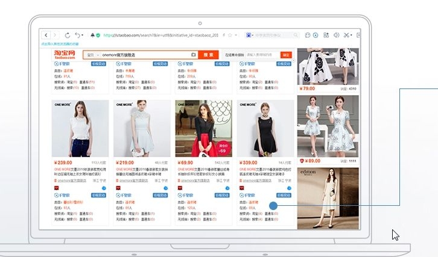Click the camera image-search icon in search box
Screen dimensions: 438x257
coord(194,55)
